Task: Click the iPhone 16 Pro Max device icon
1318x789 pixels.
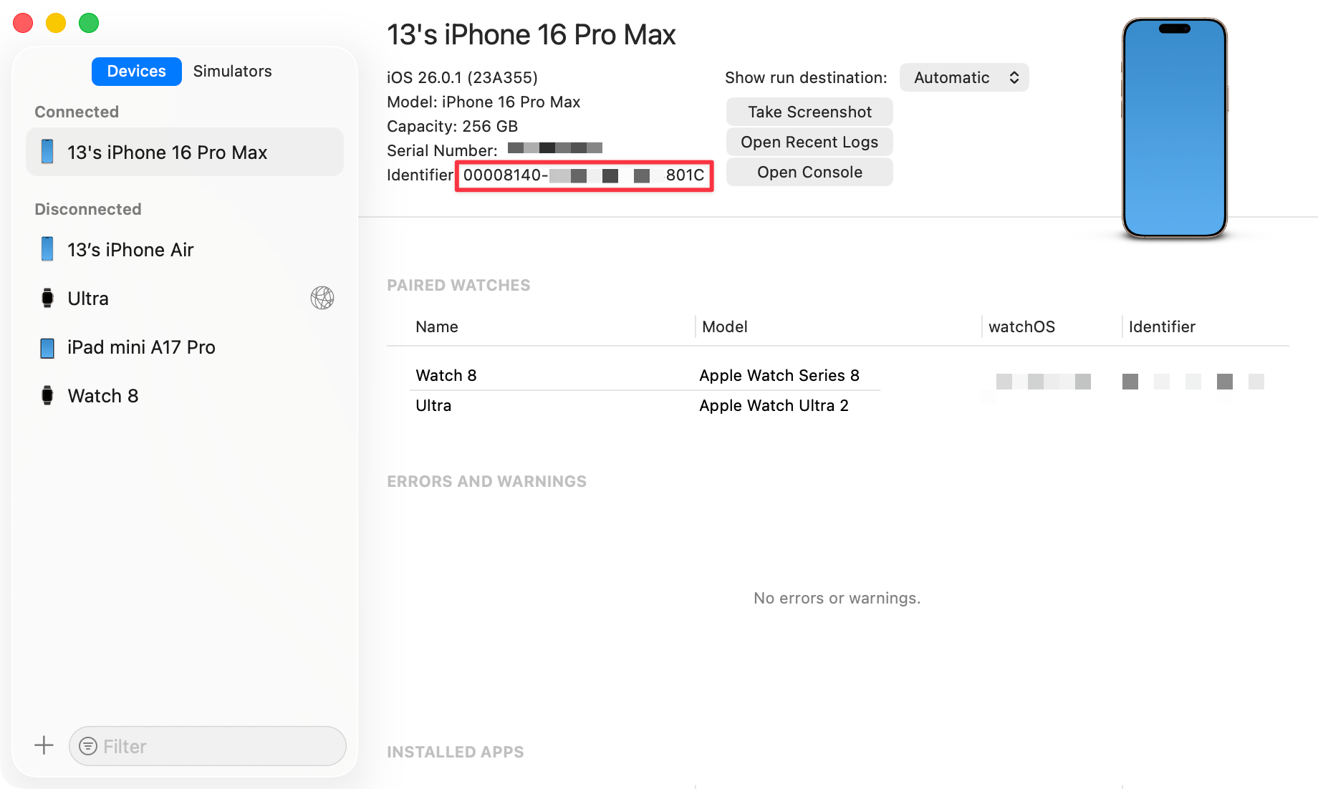Action: 47,152
